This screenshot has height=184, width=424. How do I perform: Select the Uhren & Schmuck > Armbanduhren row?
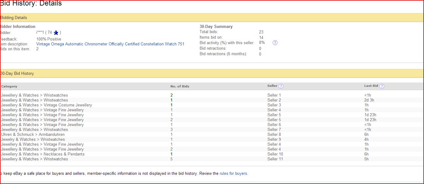coord(33,134)
